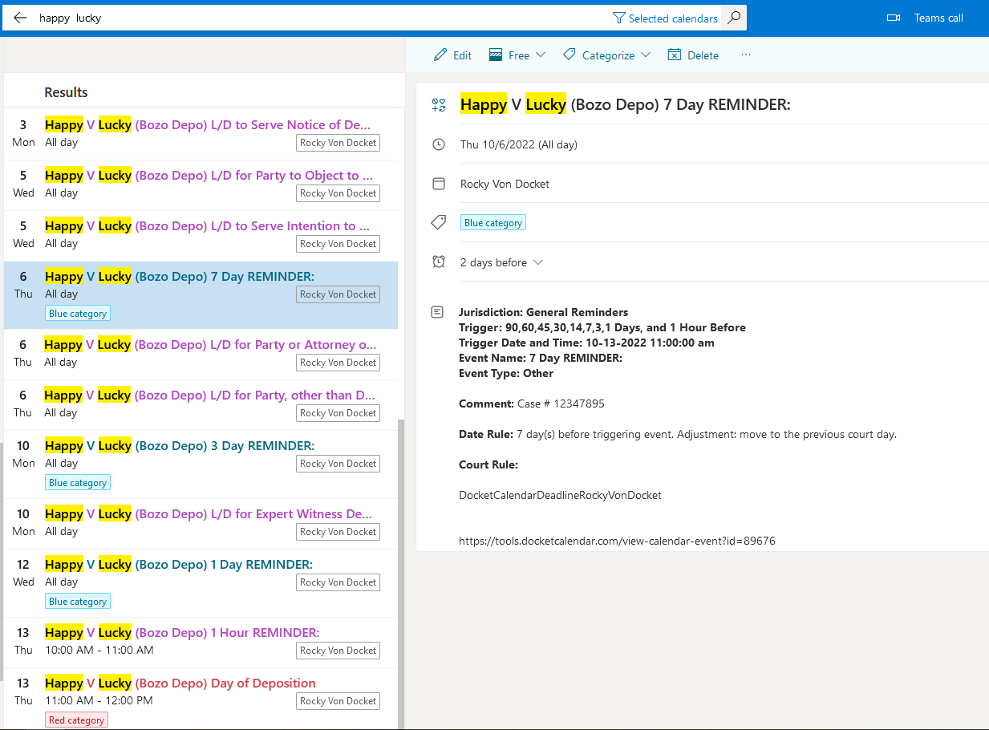Expand the Free show-as dropdown

pos(517,55)
